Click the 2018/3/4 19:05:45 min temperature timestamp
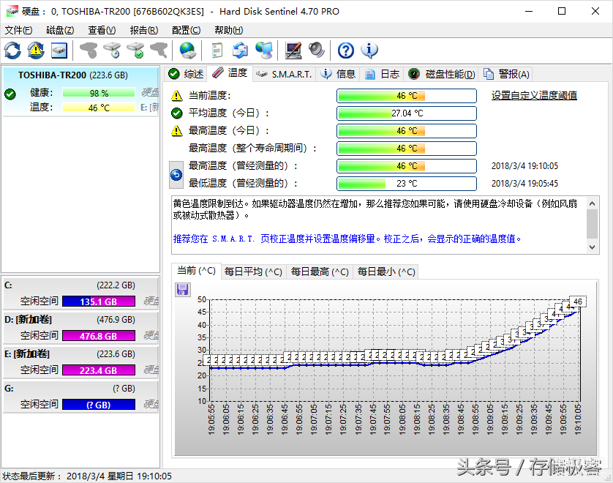The width and height of the screenshot is (613, 483). (x=524, y=184)
